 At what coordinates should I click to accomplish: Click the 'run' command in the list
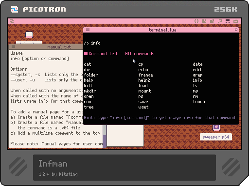(x=88, y=102)
